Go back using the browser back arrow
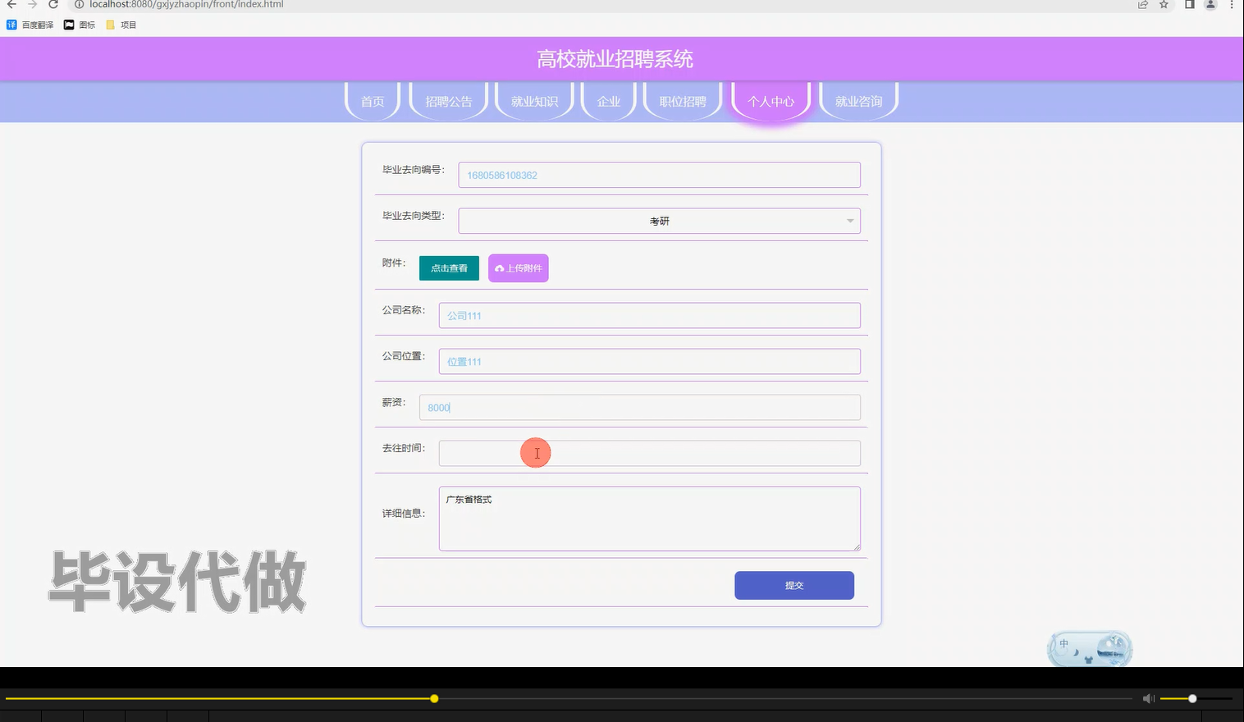This screenshot has height=722, width=1244. click(11, 5)
